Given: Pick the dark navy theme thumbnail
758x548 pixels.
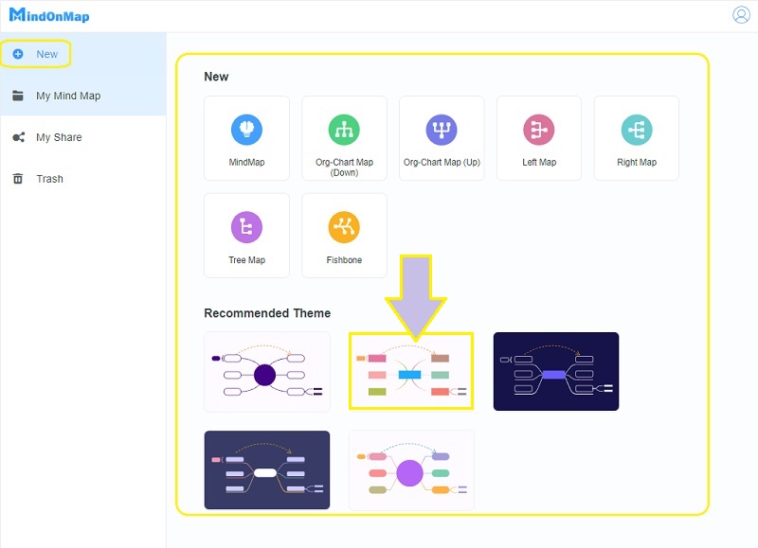Looking at the screenshot, I should (x=555, y=371).
